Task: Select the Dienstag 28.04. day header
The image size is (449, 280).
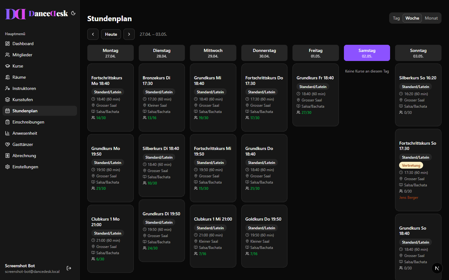Action: tap(162, 53)
